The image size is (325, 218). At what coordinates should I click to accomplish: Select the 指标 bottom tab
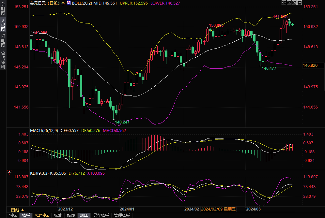tap(13, 215)
